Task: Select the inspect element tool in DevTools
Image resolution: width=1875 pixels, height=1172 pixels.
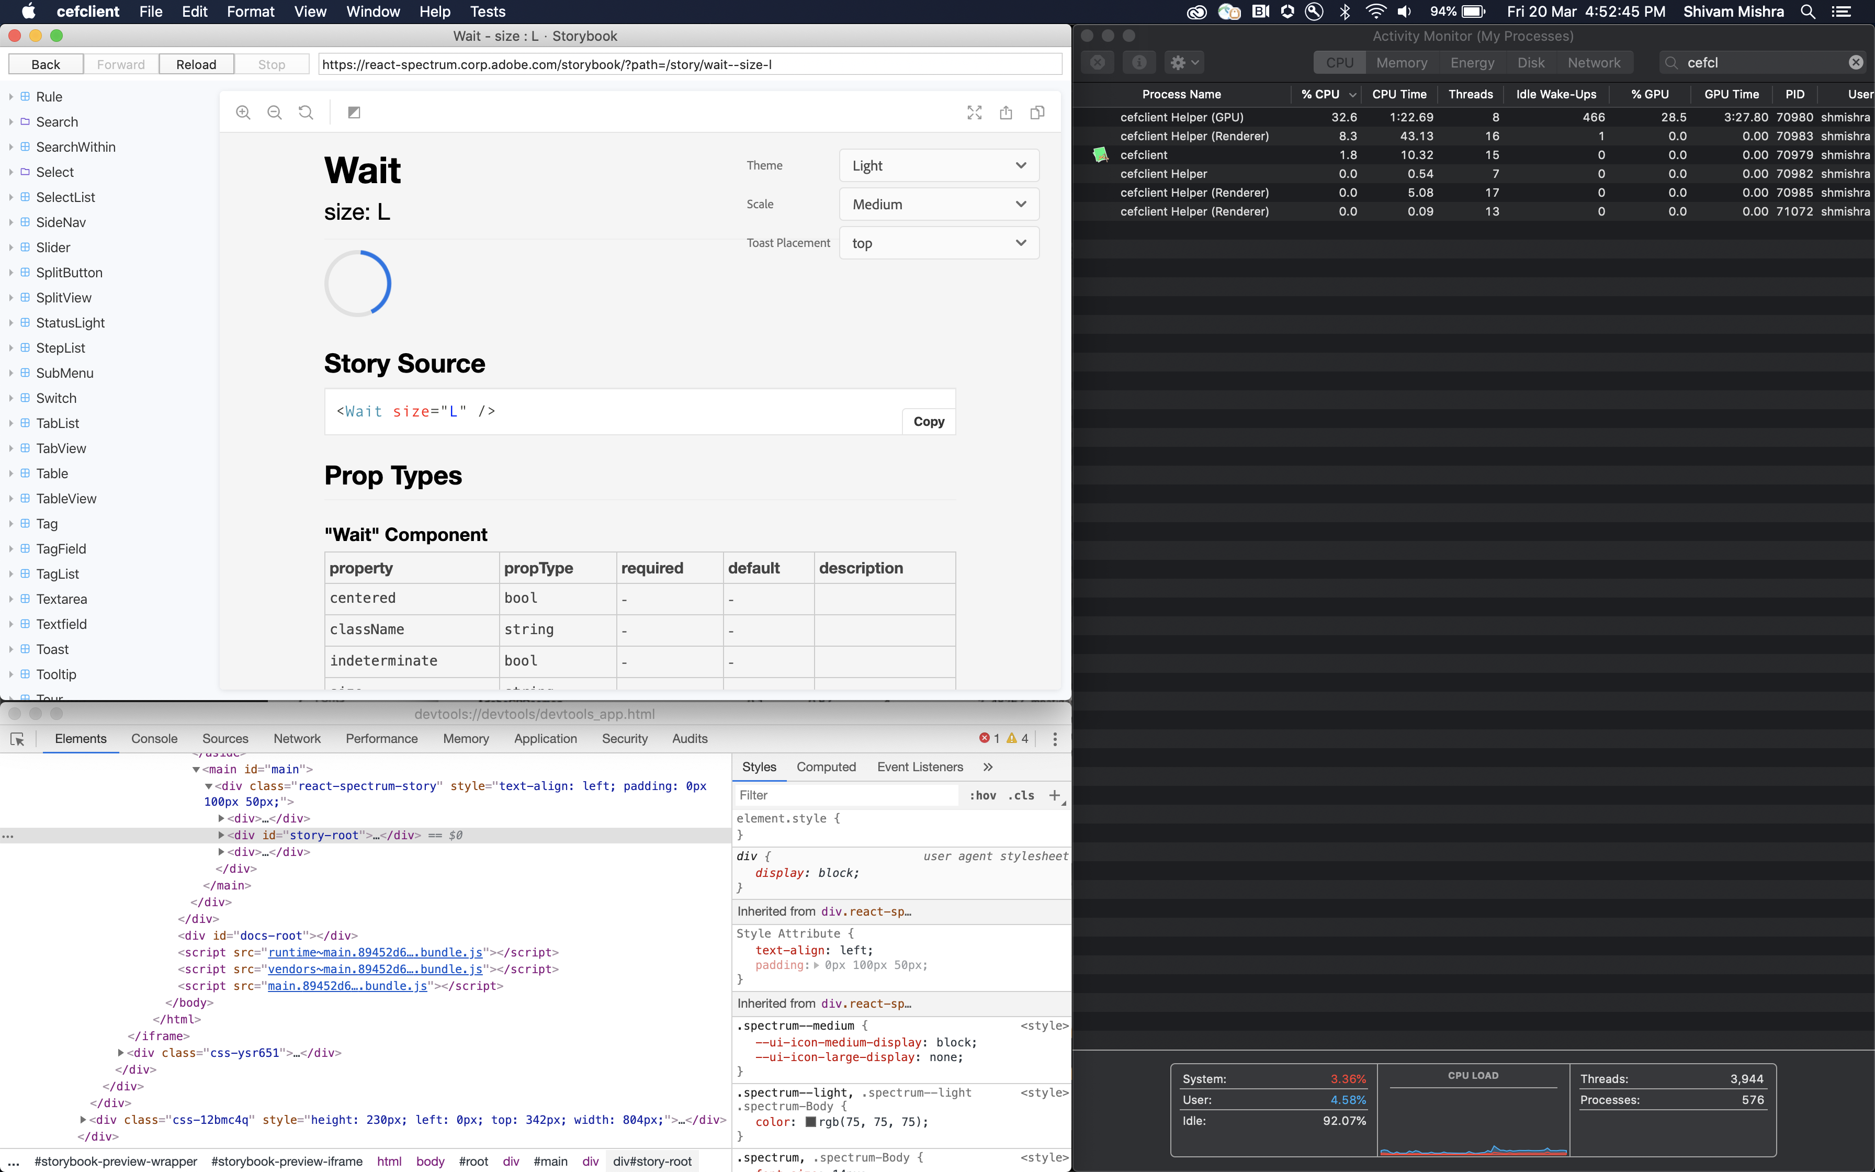Action: click(x=18, y=739)
